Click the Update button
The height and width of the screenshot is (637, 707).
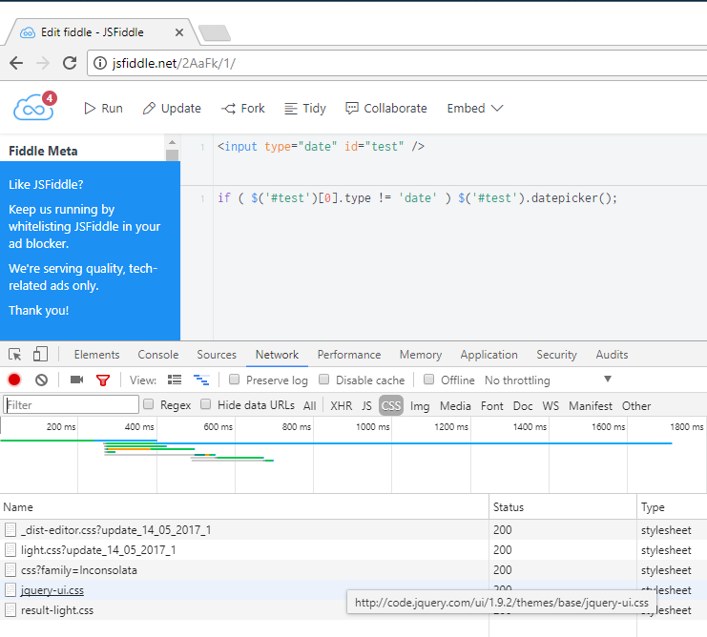pos(172,108)
